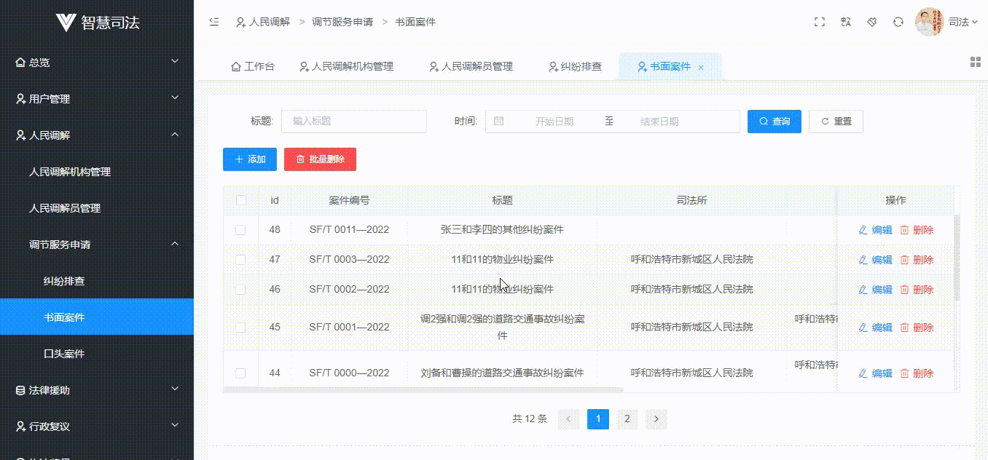The height and width of the screenshot is (460, 988).
Task: Open tab grid menu icon
Action: (975, 62)
